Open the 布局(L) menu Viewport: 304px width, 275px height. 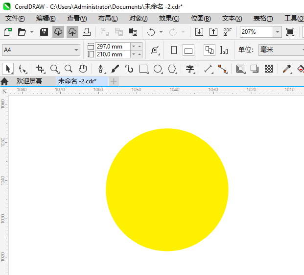pyautogui.click(x=108, y=19)
